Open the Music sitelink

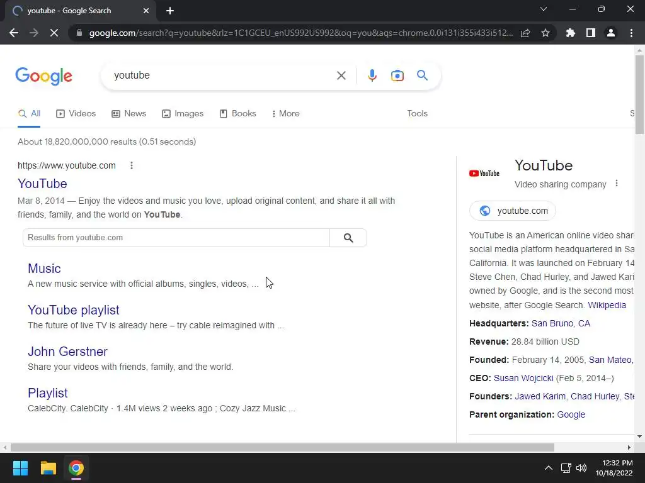(44, 269)
